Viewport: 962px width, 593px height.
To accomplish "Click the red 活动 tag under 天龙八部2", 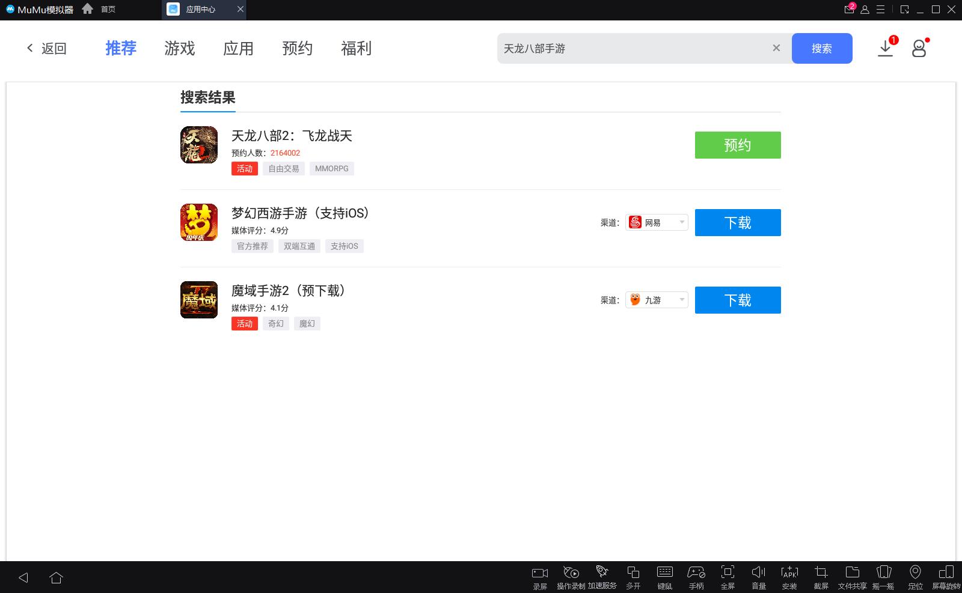I will [x=245, y=169].
